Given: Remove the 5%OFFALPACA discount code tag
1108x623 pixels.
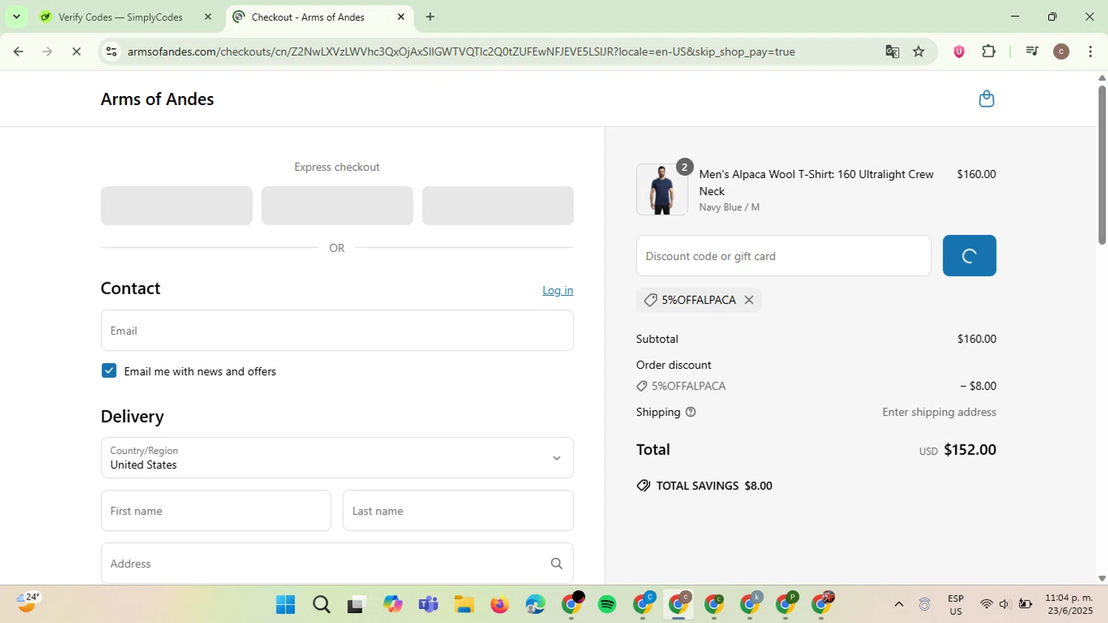Looking at the screenshot, I should pos(749,300).
